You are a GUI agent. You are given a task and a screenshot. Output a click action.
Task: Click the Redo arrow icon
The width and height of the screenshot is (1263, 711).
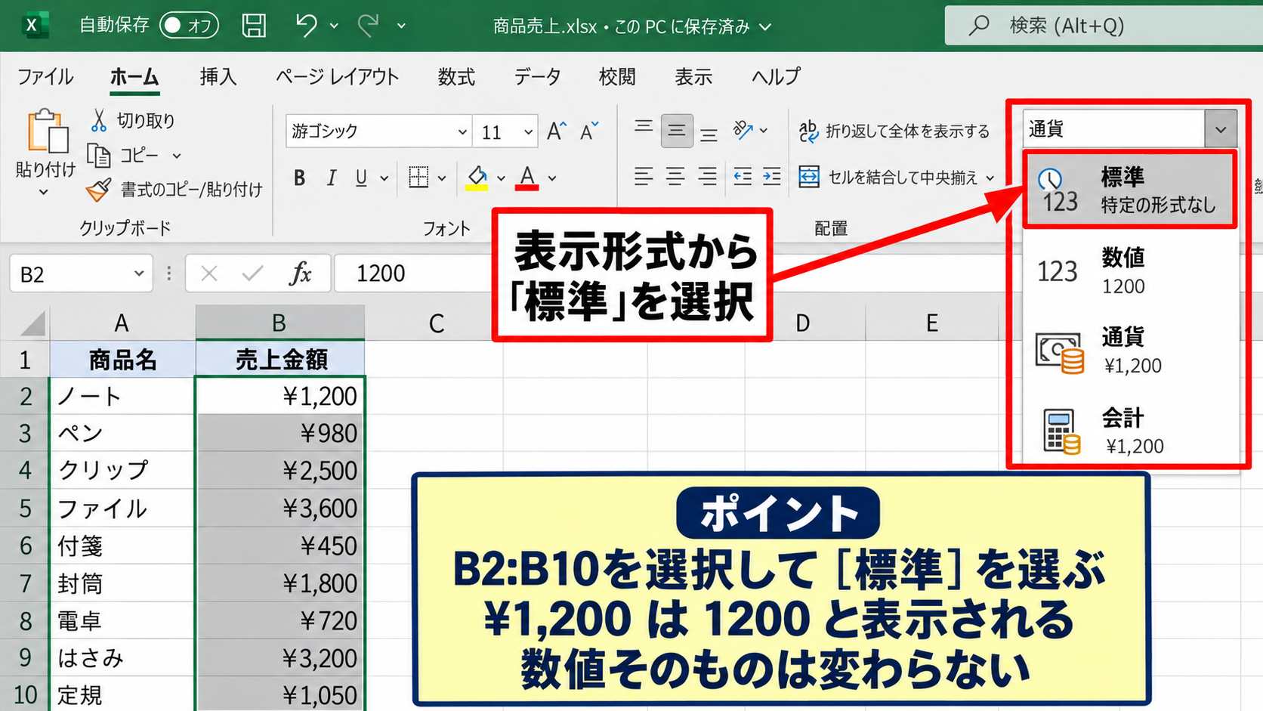click(369, 26)
